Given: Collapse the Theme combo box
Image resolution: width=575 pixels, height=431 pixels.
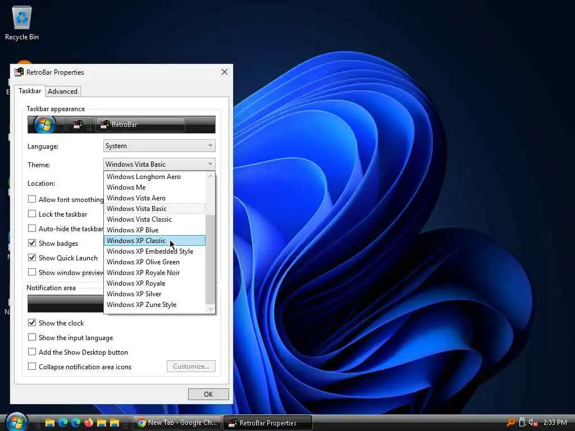Looking at the screenshot, I should (x=159, y=164).
